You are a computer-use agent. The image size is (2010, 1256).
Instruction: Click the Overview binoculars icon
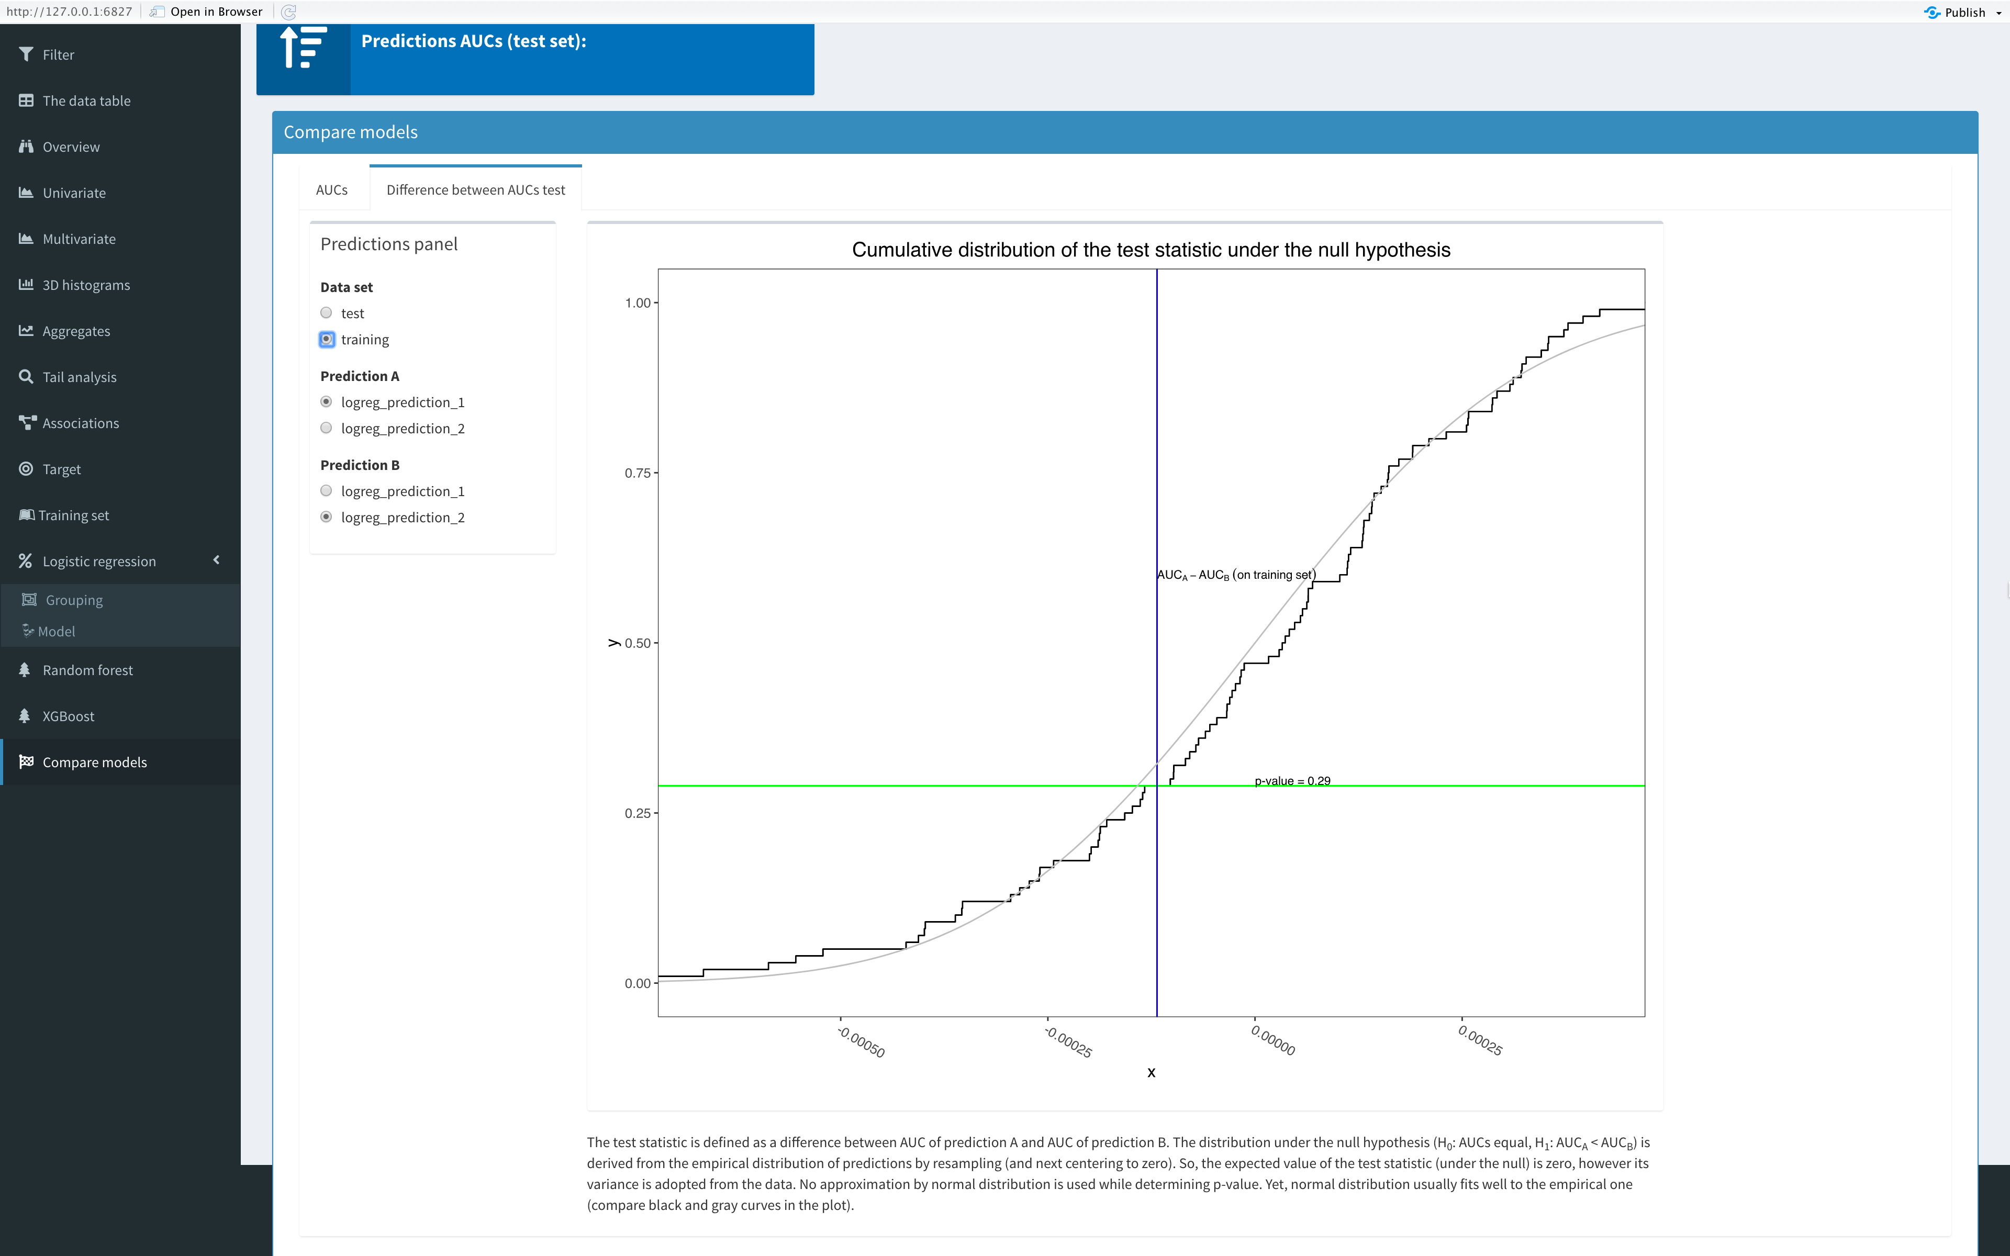(x=26, y=147)
